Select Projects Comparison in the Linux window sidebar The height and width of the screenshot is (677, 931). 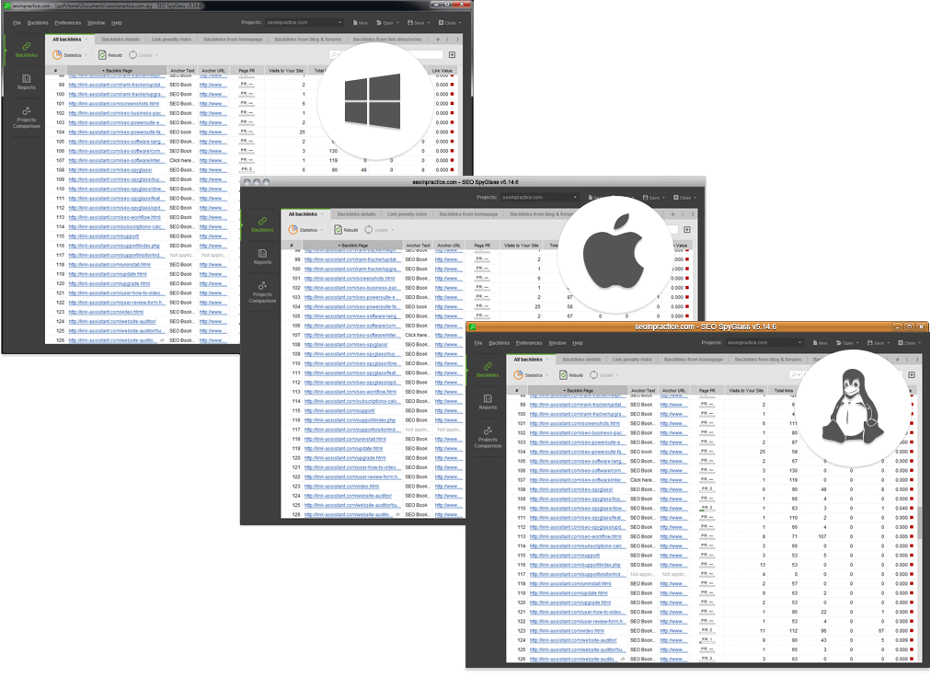click(488, 438)
